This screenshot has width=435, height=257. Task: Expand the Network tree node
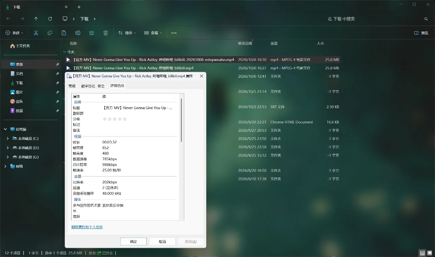tap(5, 166)
